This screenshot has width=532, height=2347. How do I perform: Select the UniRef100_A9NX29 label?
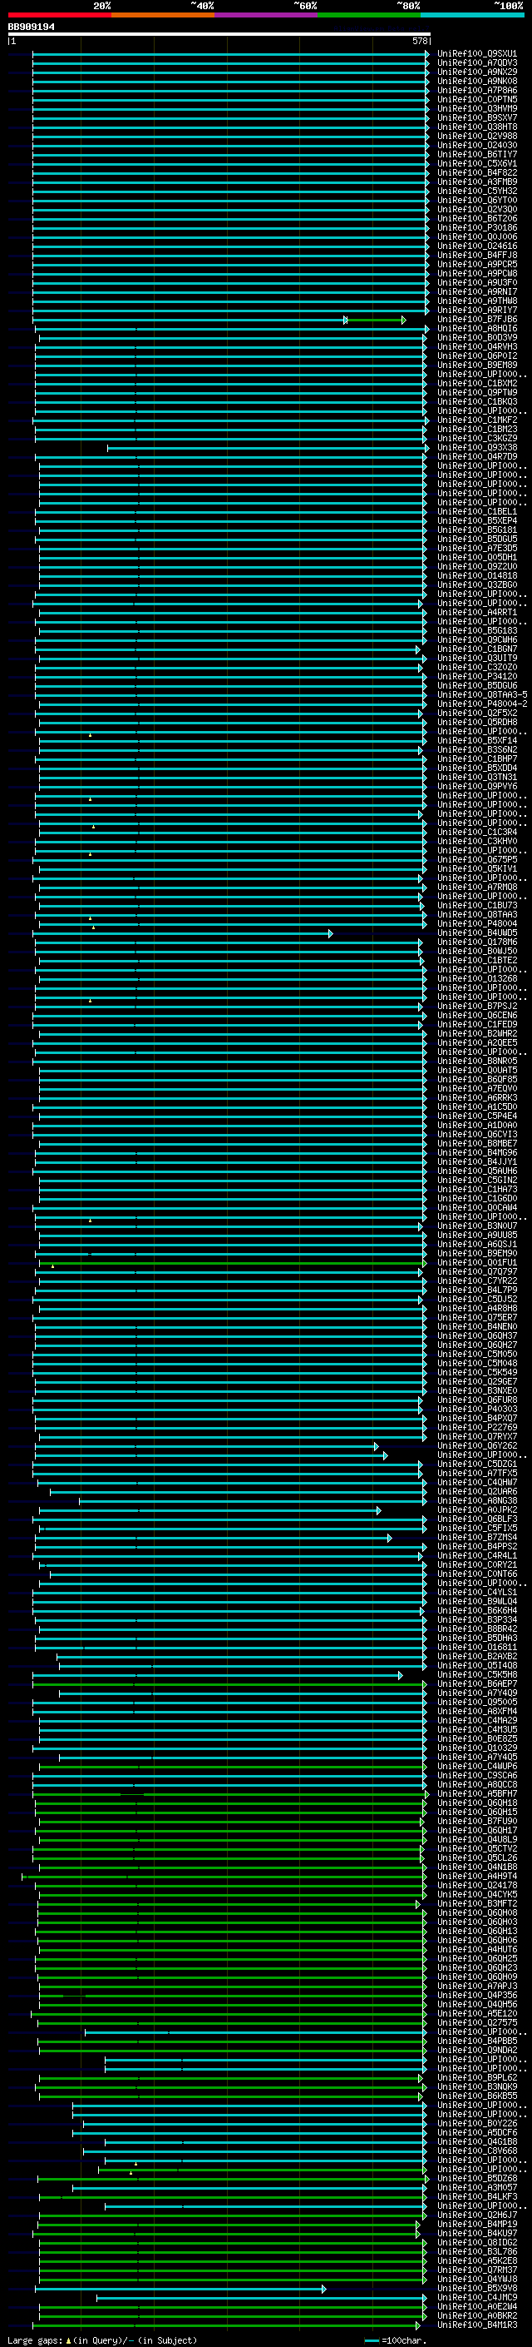point(476,72)
